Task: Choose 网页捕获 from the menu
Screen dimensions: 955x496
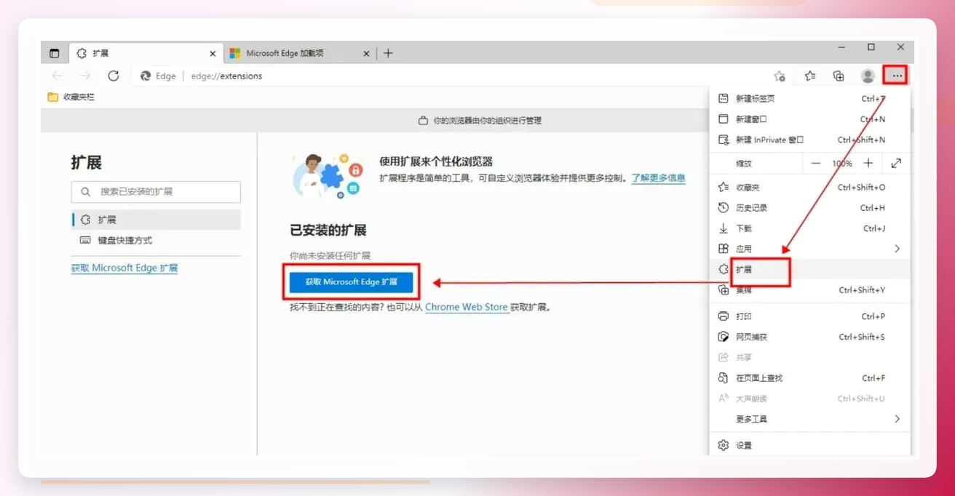Action: point(809,337)
